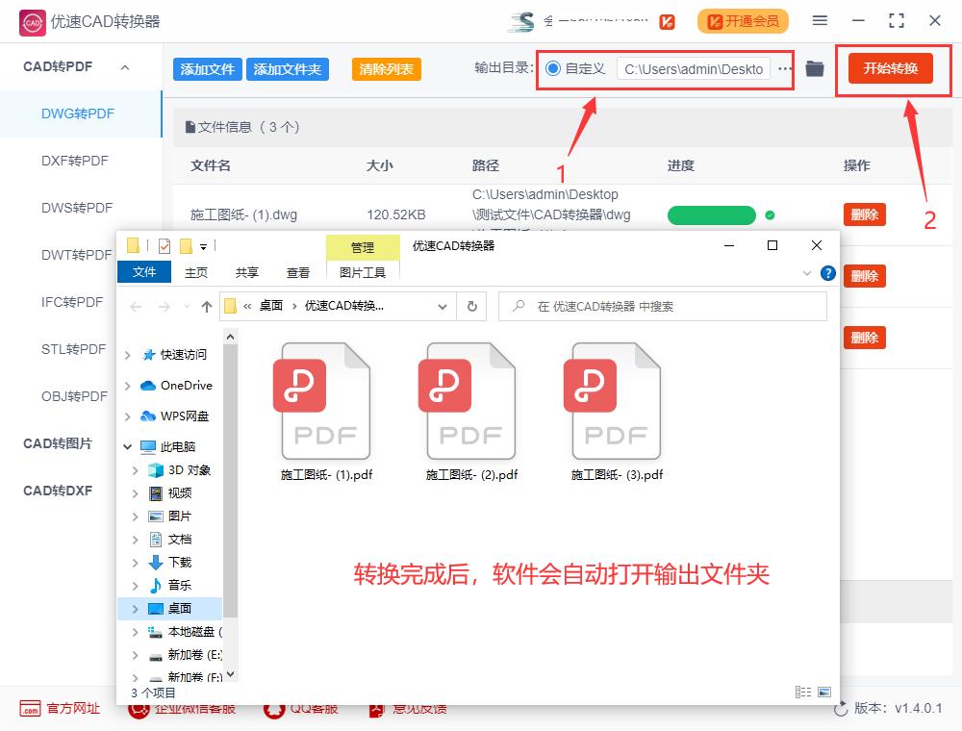Open the hamburger menu icon

821,20
